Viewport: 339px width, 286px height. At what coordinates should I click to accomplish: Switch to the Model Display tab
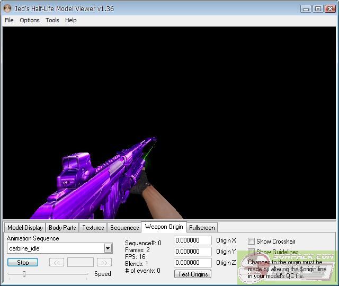(x=25, y=228)
